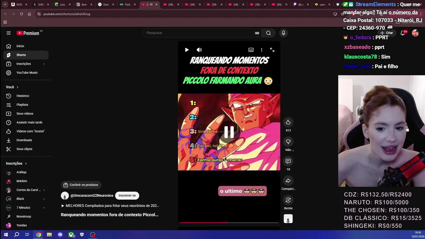Click Conferir os produtos button

pos(81,185)
